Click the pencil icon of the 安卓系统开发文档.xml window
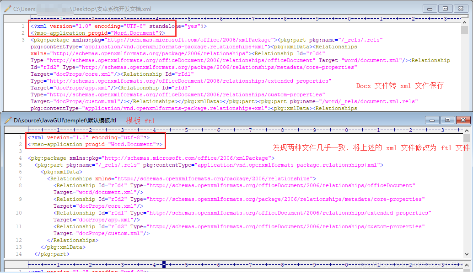 (8, 9)
